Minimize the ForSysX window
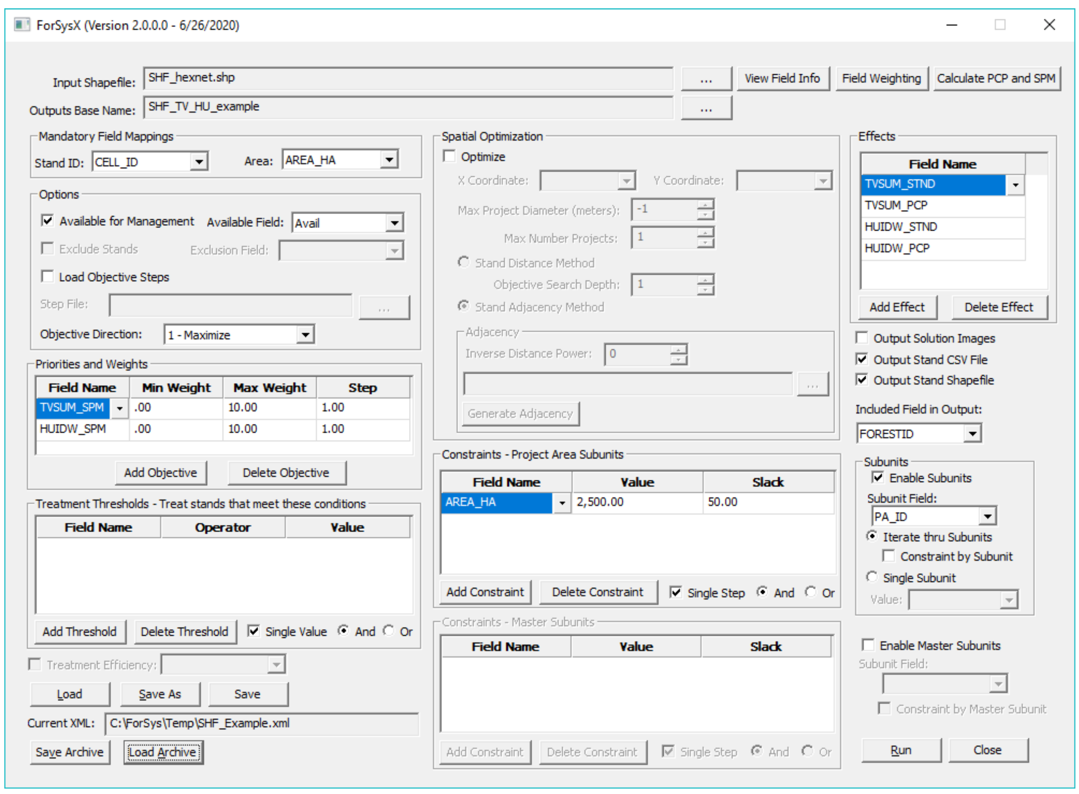Image resolution: width=1079 pixels, height=794 pixels. coord(952,25)
